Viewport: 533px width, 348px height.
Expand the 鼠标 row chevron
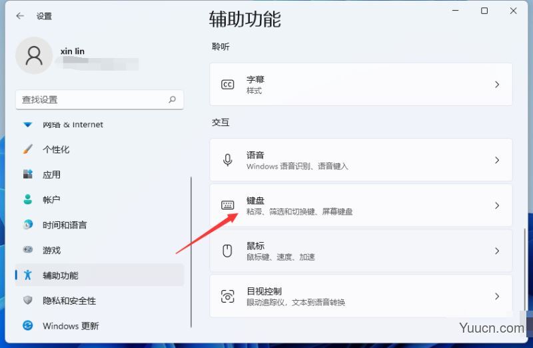pos(497,251)
